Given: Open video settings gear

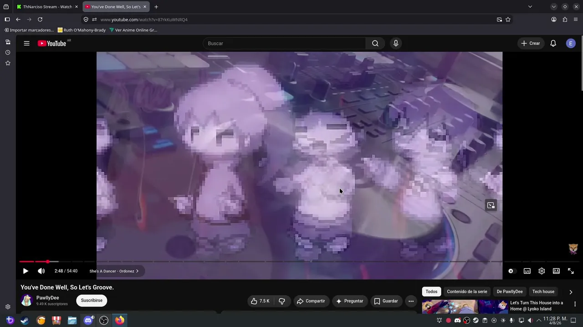Looking at the screenshot, I should pyautogui.click(x=542, y=271).
